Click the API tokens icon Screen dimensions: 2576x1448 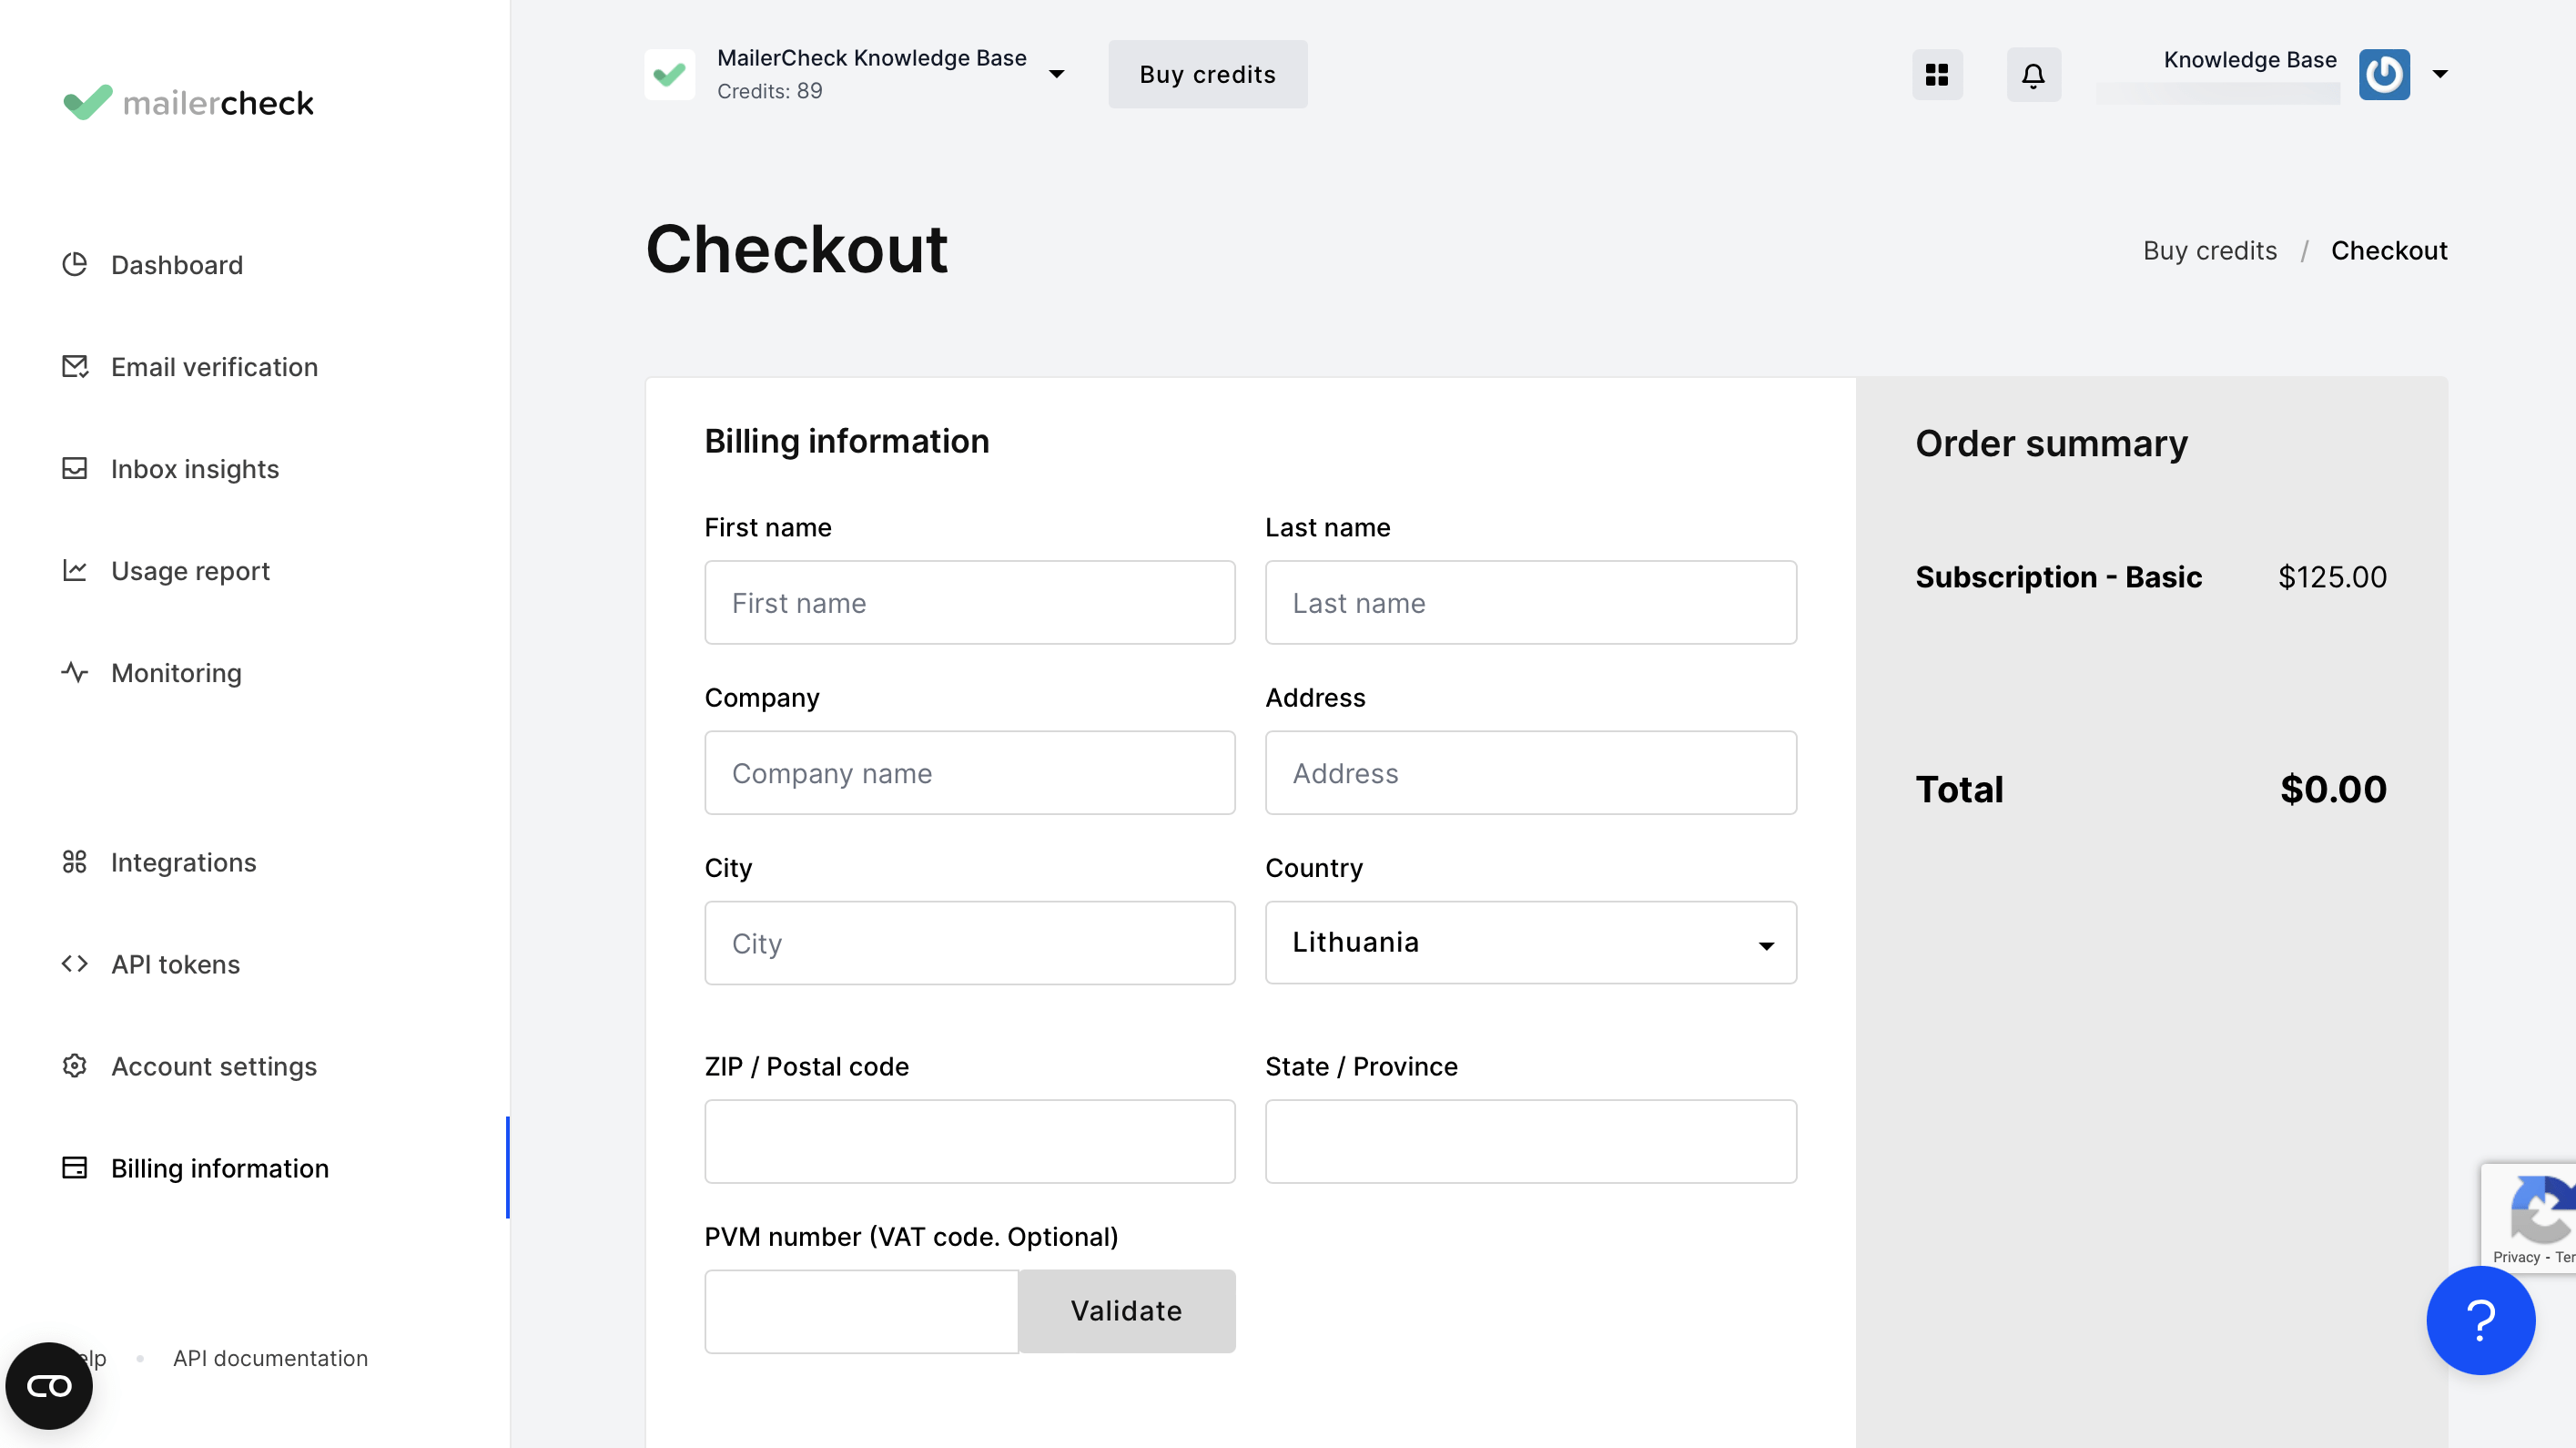(x=75, y=964)
